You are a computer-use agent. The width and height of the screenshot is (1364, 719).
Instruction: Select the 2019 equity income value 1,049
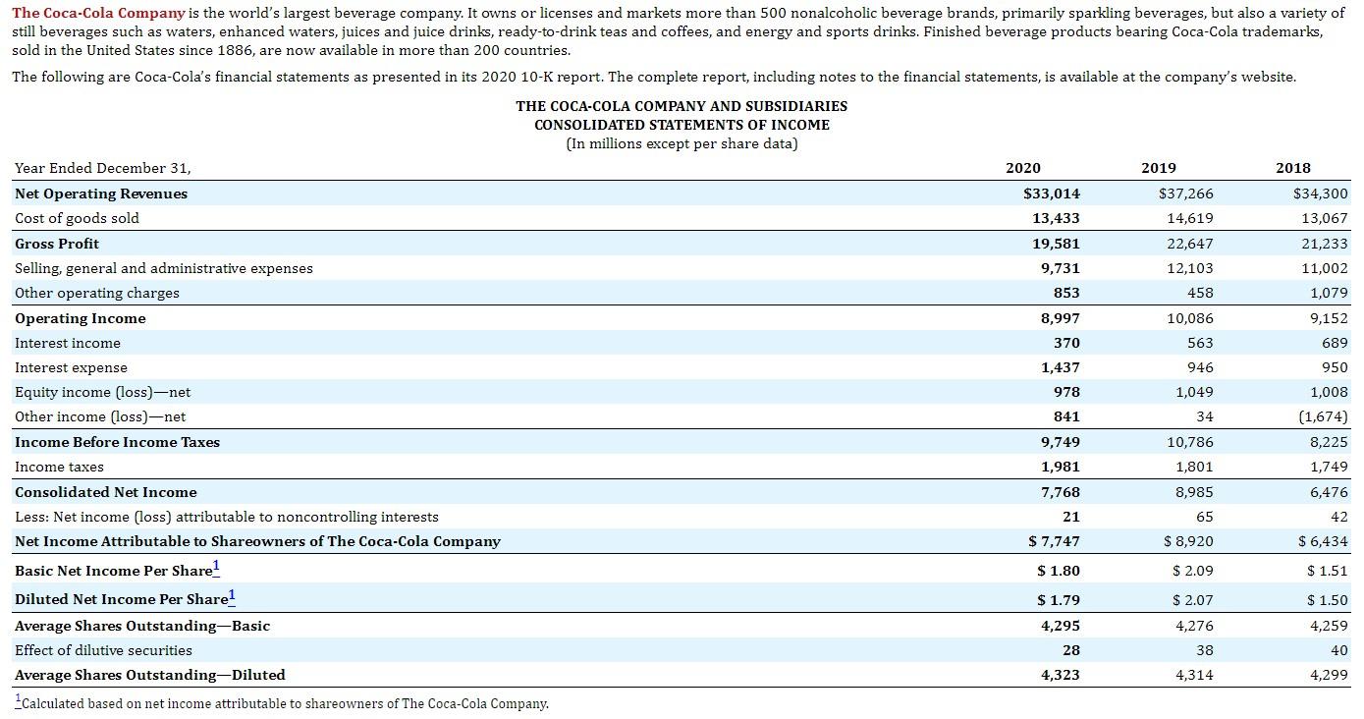(x=1194, y=392)
